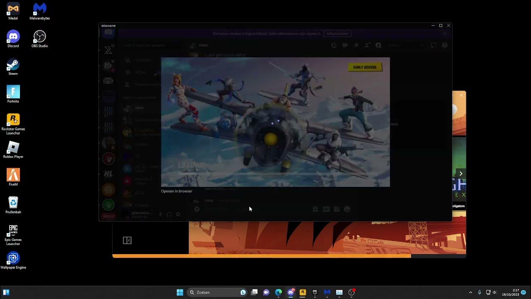Open the Windows Start menu
This screenshot has height=299, width=531.
coord(180,292)
